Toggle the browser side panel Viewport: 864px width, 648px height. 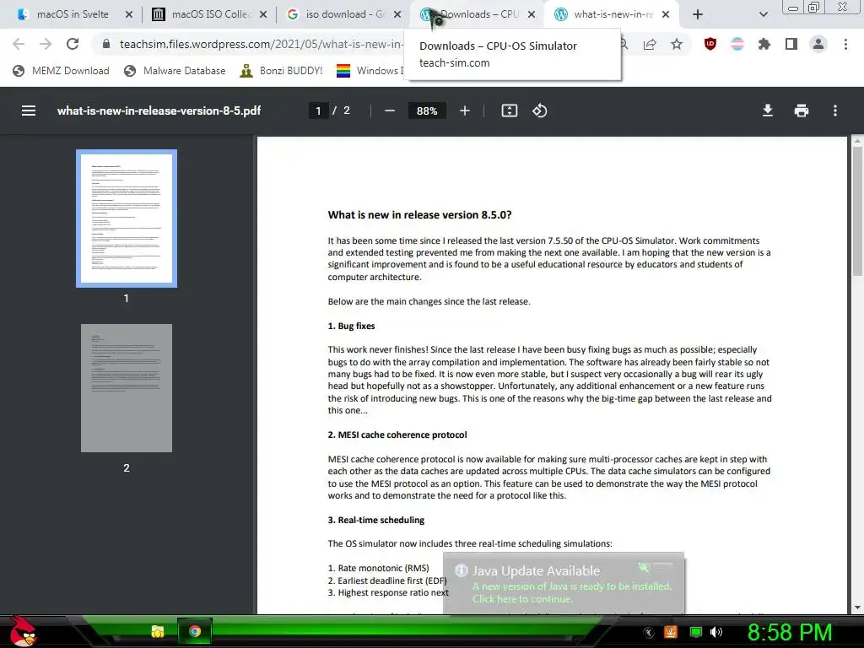[x=791, y=44]
